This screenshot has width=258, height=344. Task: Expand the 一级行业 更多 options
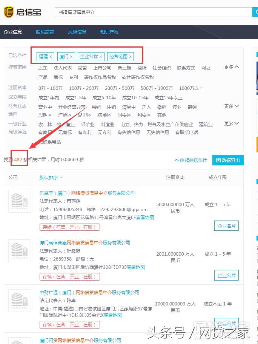(232, 123)
